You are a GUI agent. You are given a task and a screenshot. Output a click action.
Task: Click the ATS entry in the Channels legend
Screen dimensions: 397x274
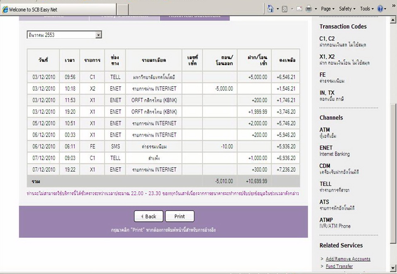coord(337,205)
